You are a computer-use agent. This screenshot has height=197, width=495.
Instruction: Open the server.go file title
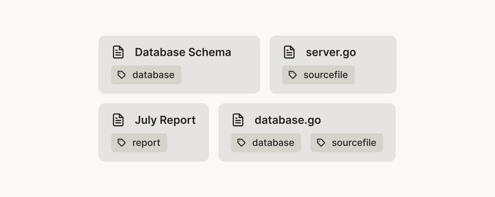click(331, 52)
